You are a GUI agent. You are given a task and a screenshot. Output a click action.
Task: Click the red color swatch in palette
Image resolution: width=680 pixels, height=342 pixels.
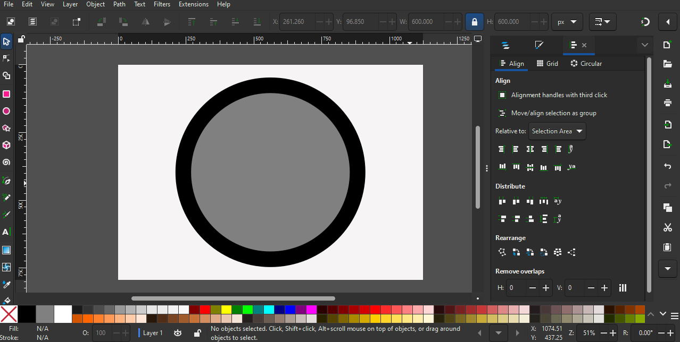205,310
